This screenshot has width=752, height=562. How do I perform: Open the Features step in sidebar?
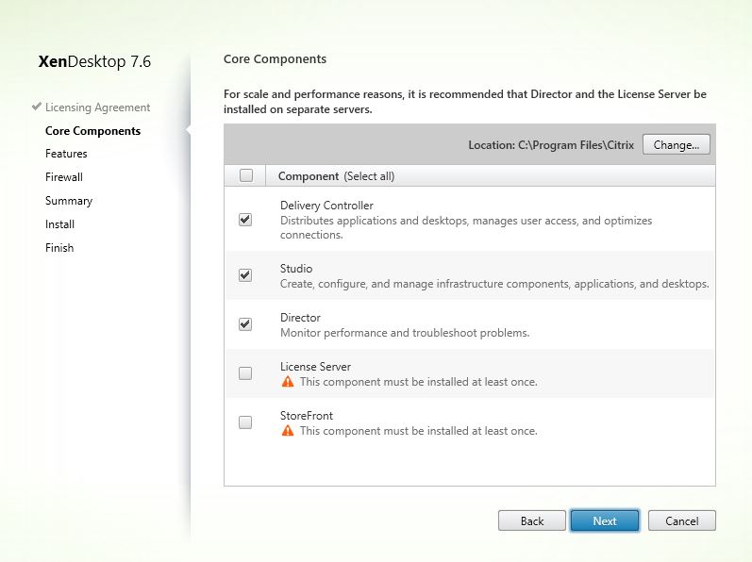pyautogui.click(x=66, y=154)
